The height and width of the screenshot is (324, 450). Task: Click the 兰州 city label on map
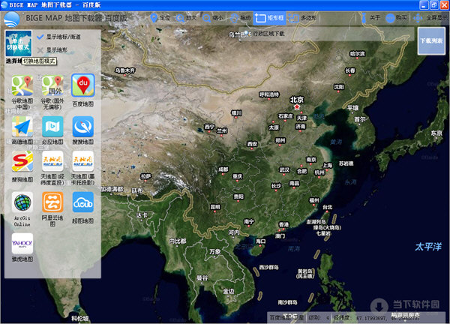click(x=222, y=130)
